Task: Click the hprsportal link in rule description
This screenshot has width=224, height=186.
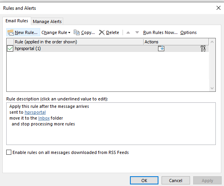Action: (35, 112)
